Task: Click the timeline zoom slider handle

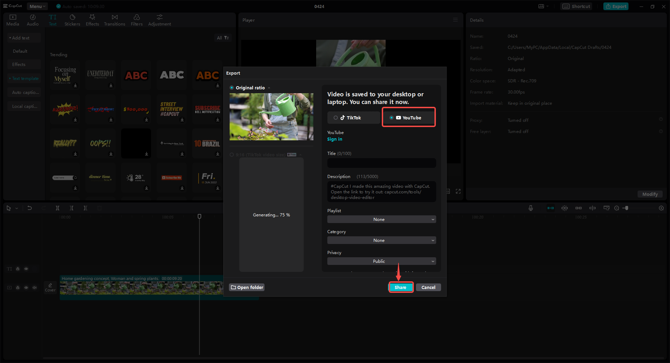Action: (x=627, y=208)
